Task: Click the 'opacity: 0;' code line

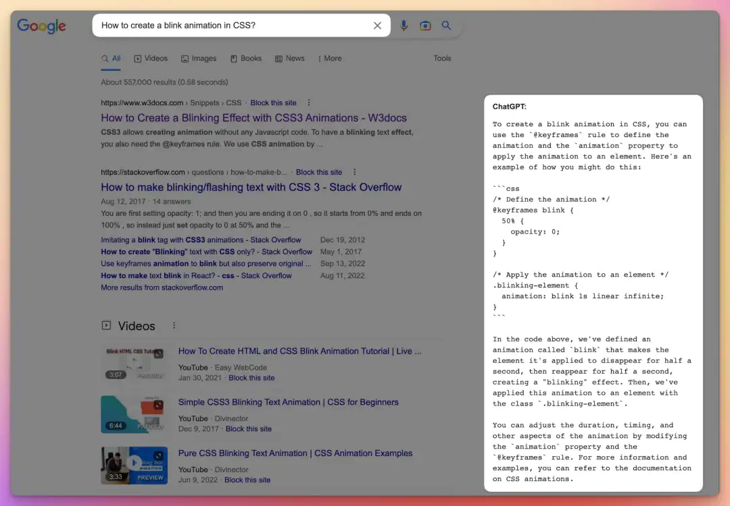Action: click(x=535, y=231)
